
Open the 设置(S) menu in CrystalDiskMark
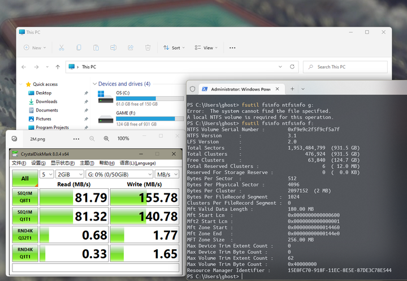point(38,163)
